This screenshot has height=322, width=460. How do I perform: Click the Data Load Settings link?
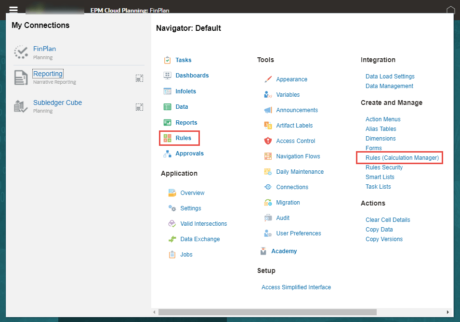click(390, 76)
